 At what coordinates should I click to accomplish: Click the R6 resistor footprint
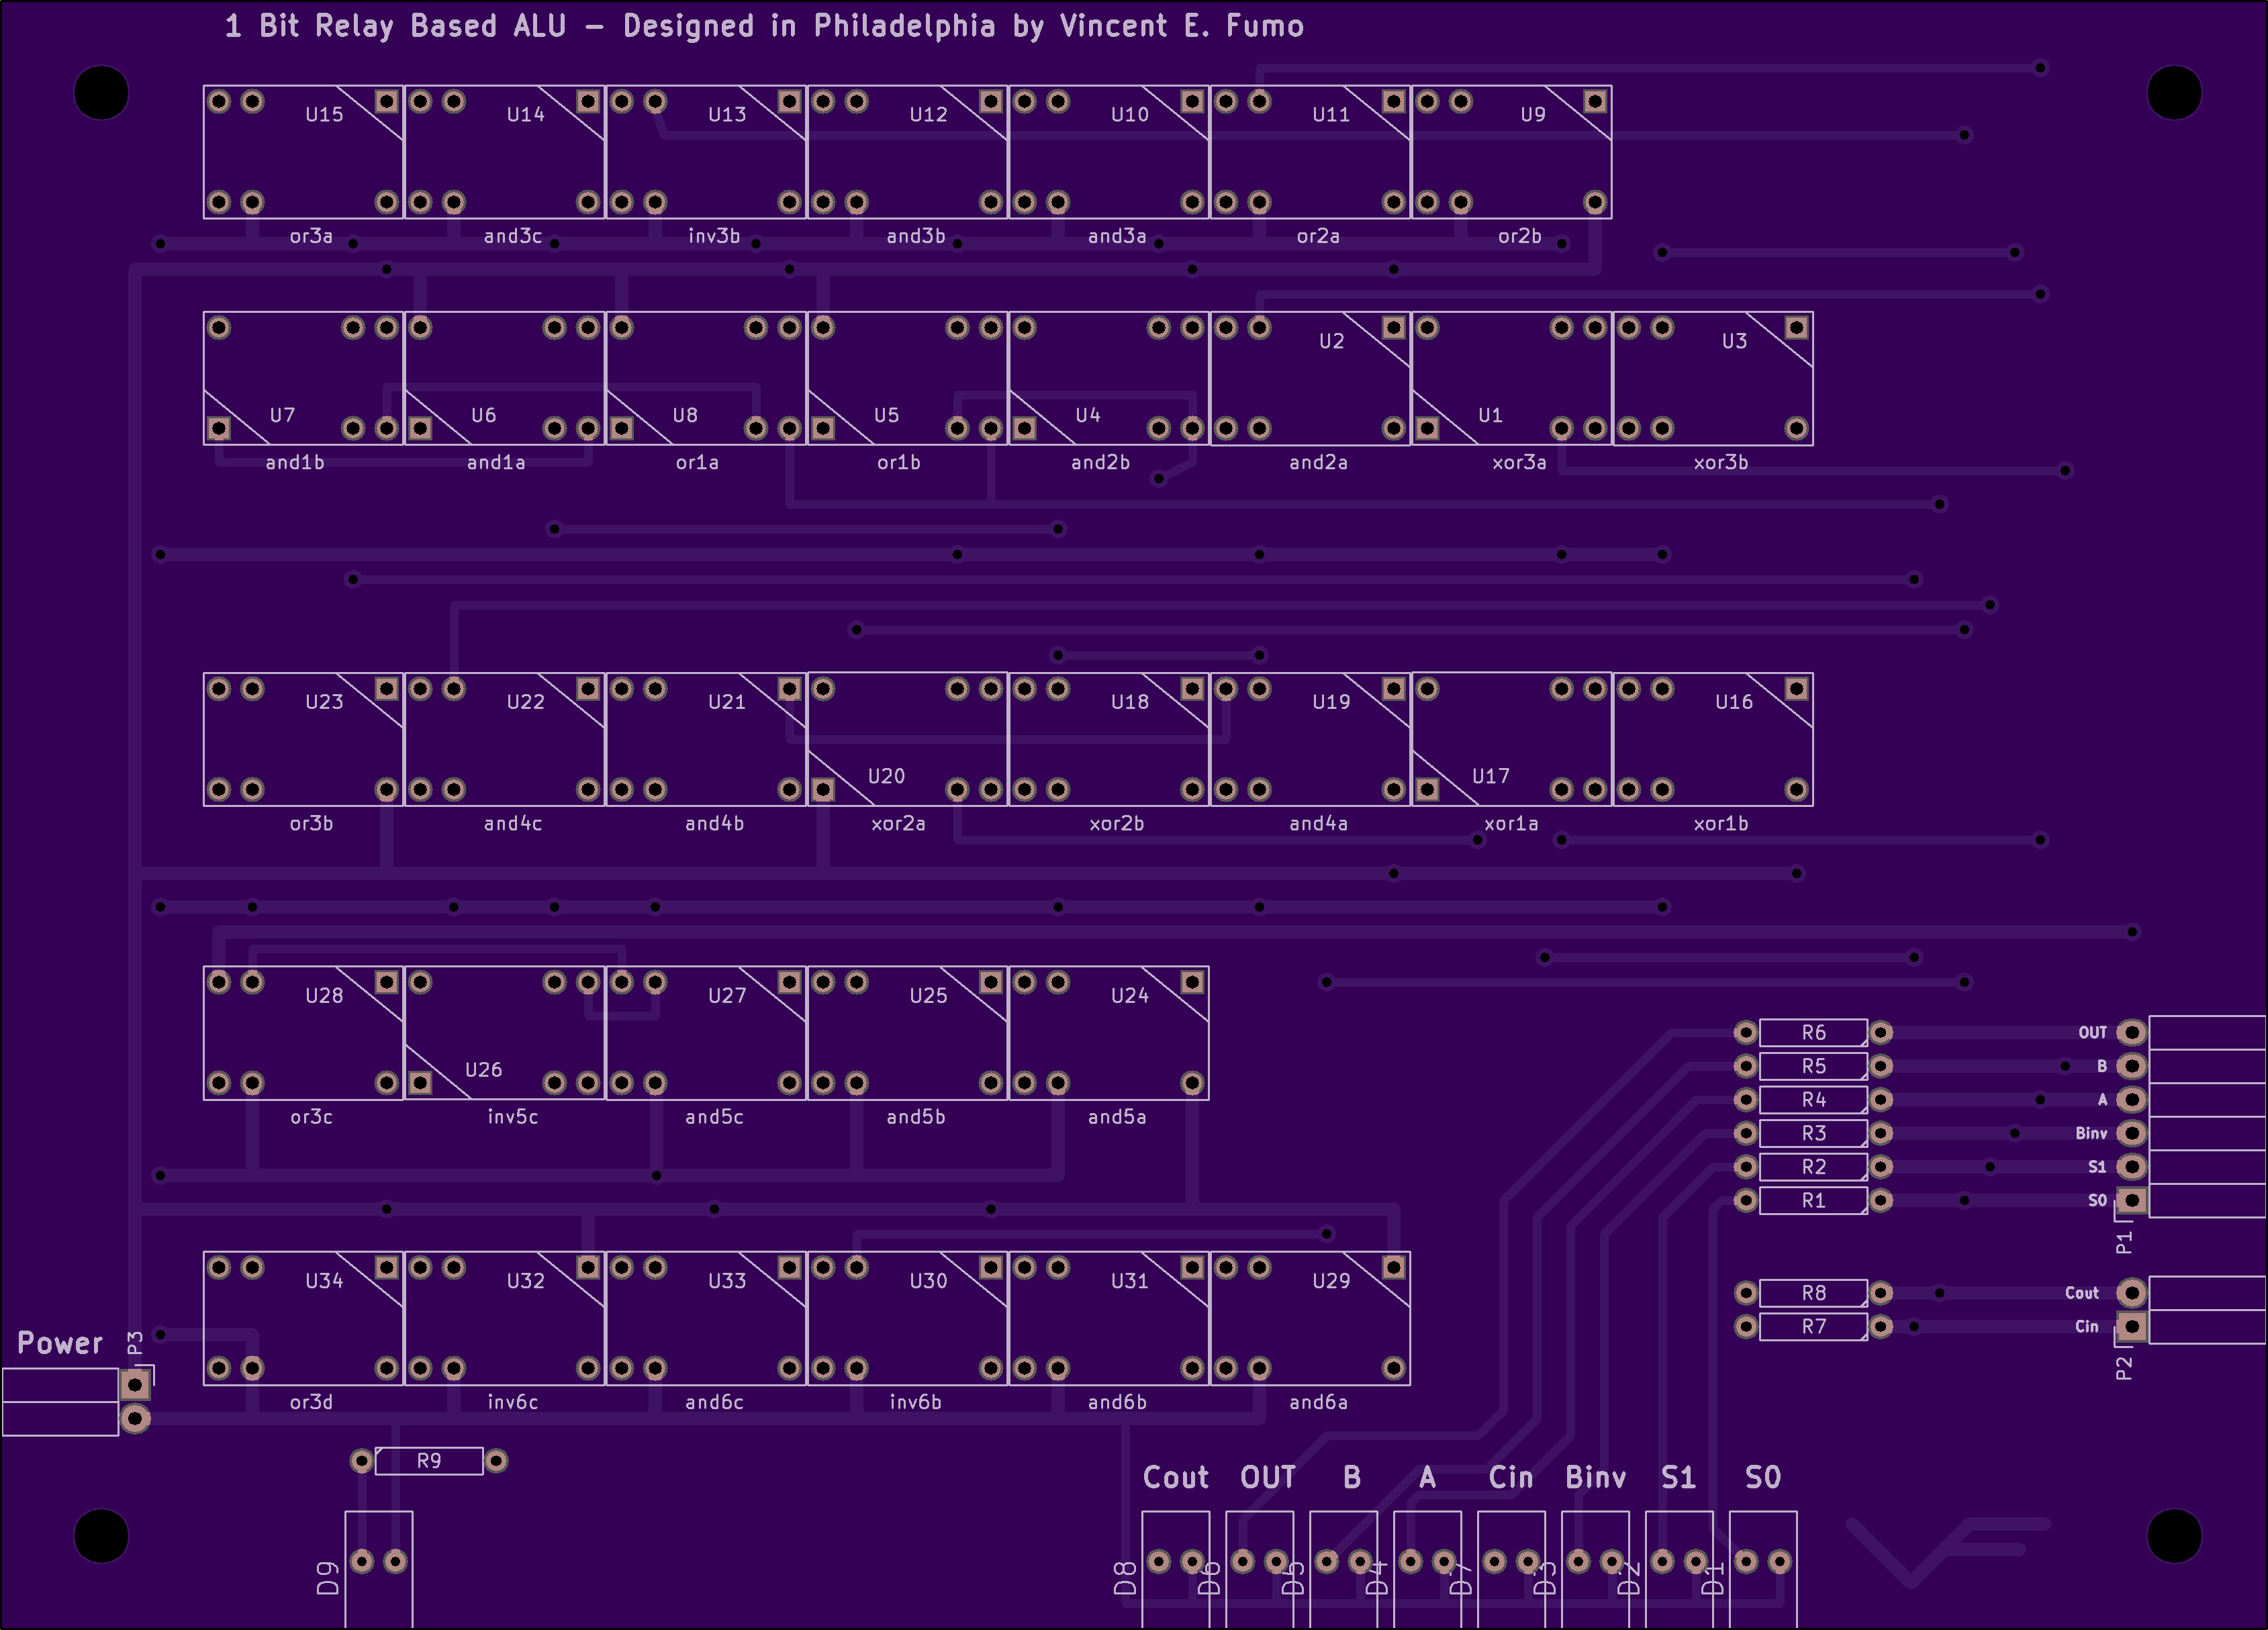1813,1033
